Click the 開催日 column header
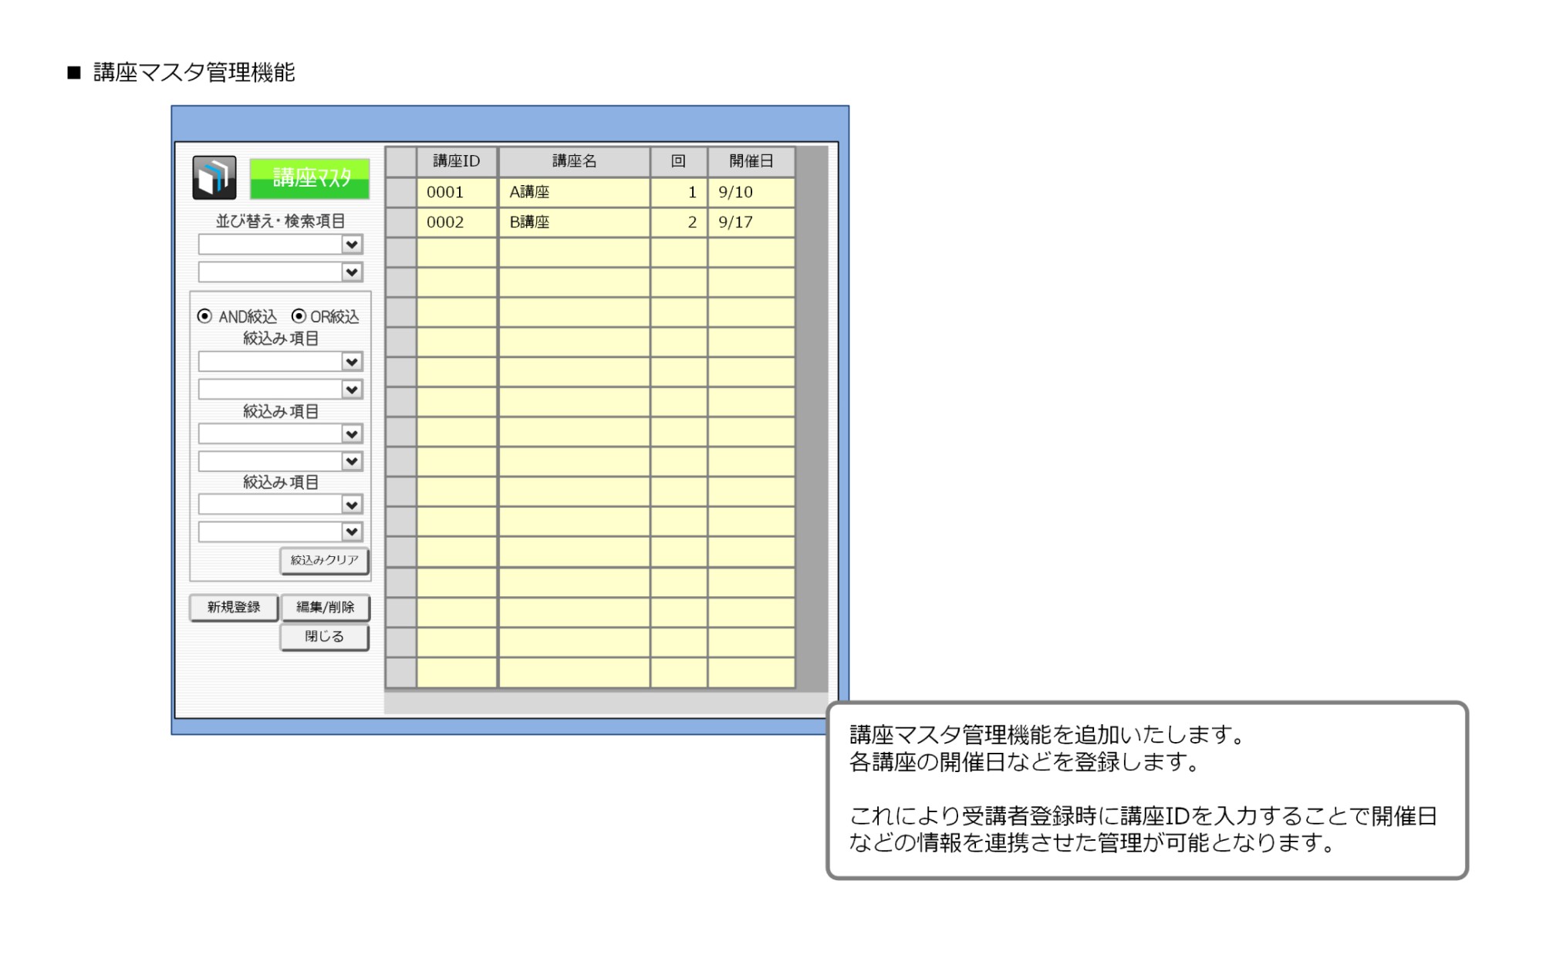This screenshot has height=958, width=1543. tap(751, 161)
